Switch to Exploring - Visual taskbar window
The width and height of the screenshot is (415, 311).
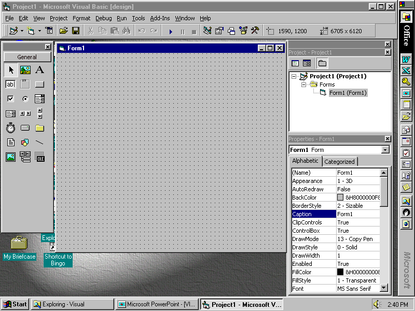tap(73, 304)
